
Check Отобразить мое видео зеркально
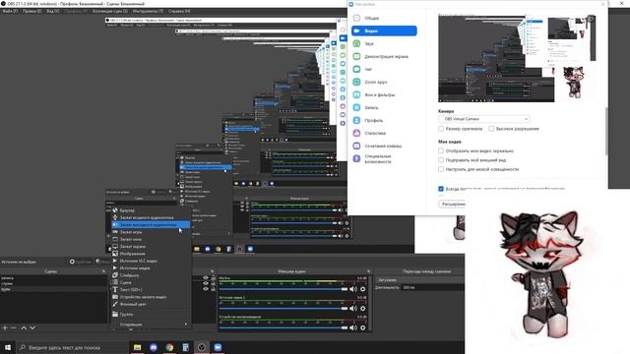point(441,150)
